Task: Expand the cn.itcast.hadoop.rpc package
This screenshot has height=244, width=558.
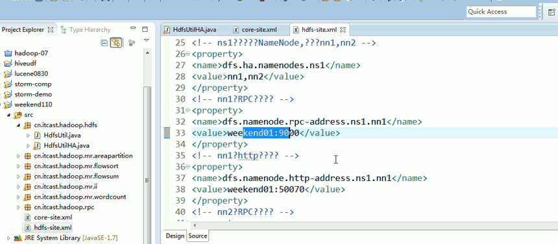Action: [19, 207]
